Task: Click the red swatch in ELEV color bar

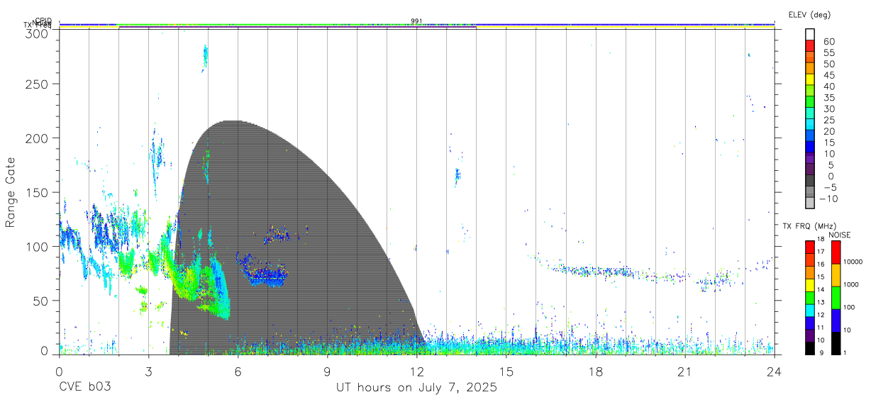Action: click(810, 45)
